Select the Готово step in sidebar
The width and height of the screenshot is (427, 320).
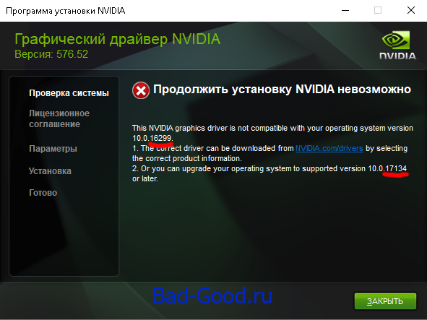pyautogui.click(x=43, y=193)
